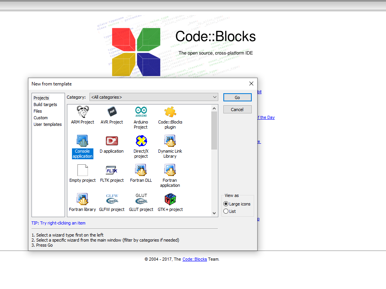Pick the Arduino Project template
This screenshot has width=386, height=289.
pos(141,117)
